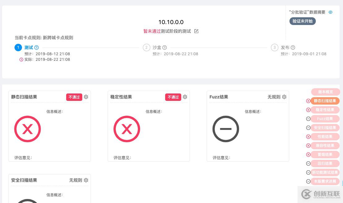This screenshot has height=203, width=343.
Task: Open settings gear on 稳定性结果 card
Action: click(185, 97)
